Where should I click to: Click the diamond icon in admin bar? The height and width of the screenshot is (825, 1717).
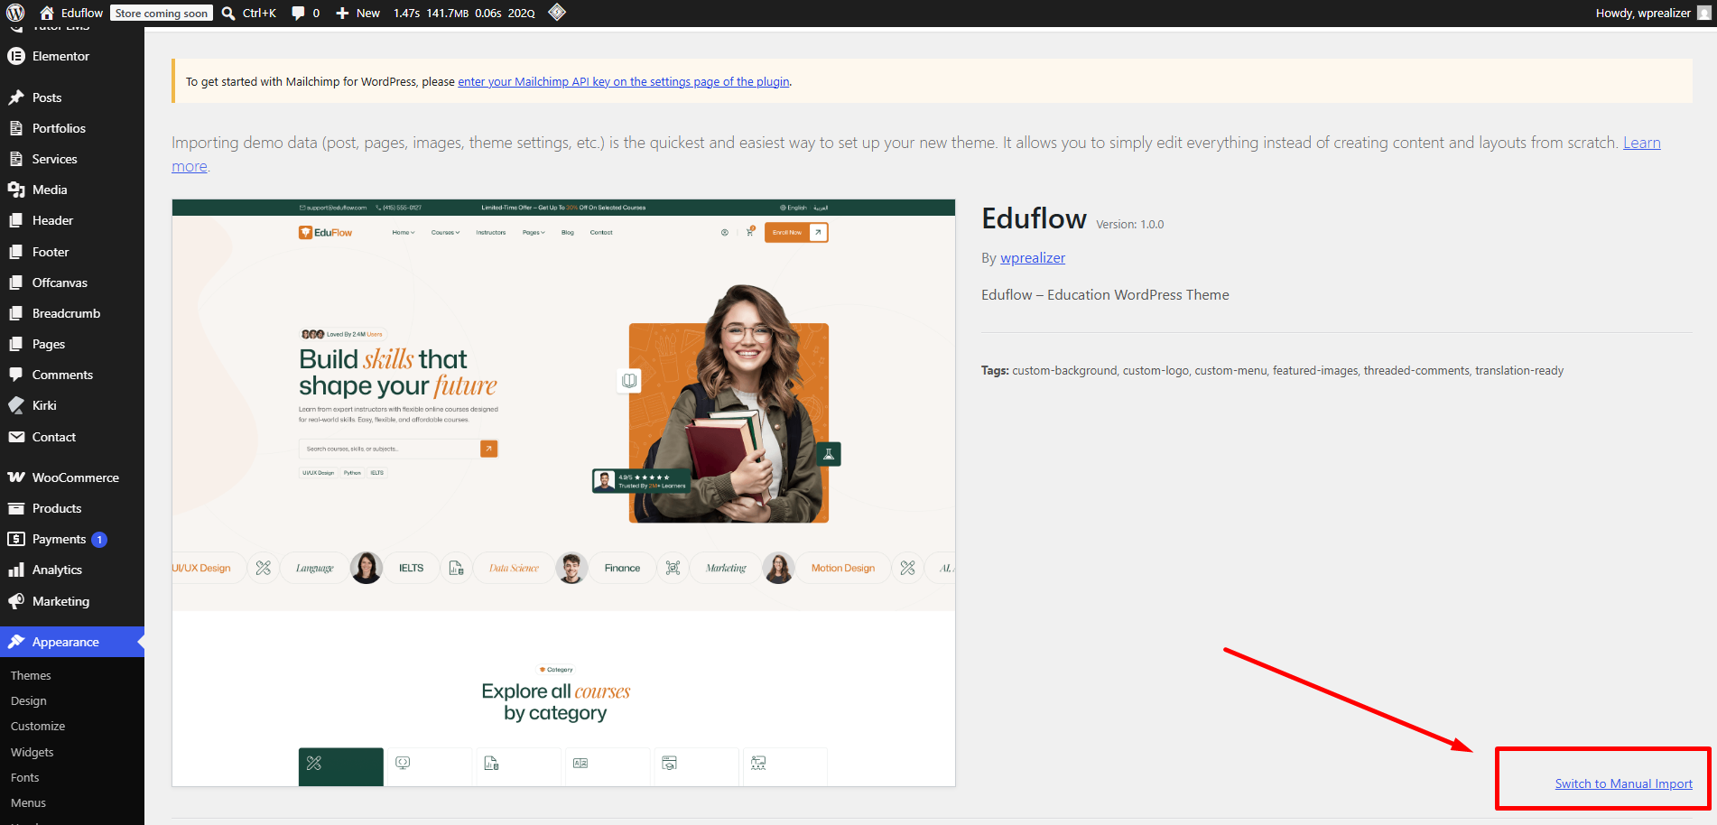557,13
